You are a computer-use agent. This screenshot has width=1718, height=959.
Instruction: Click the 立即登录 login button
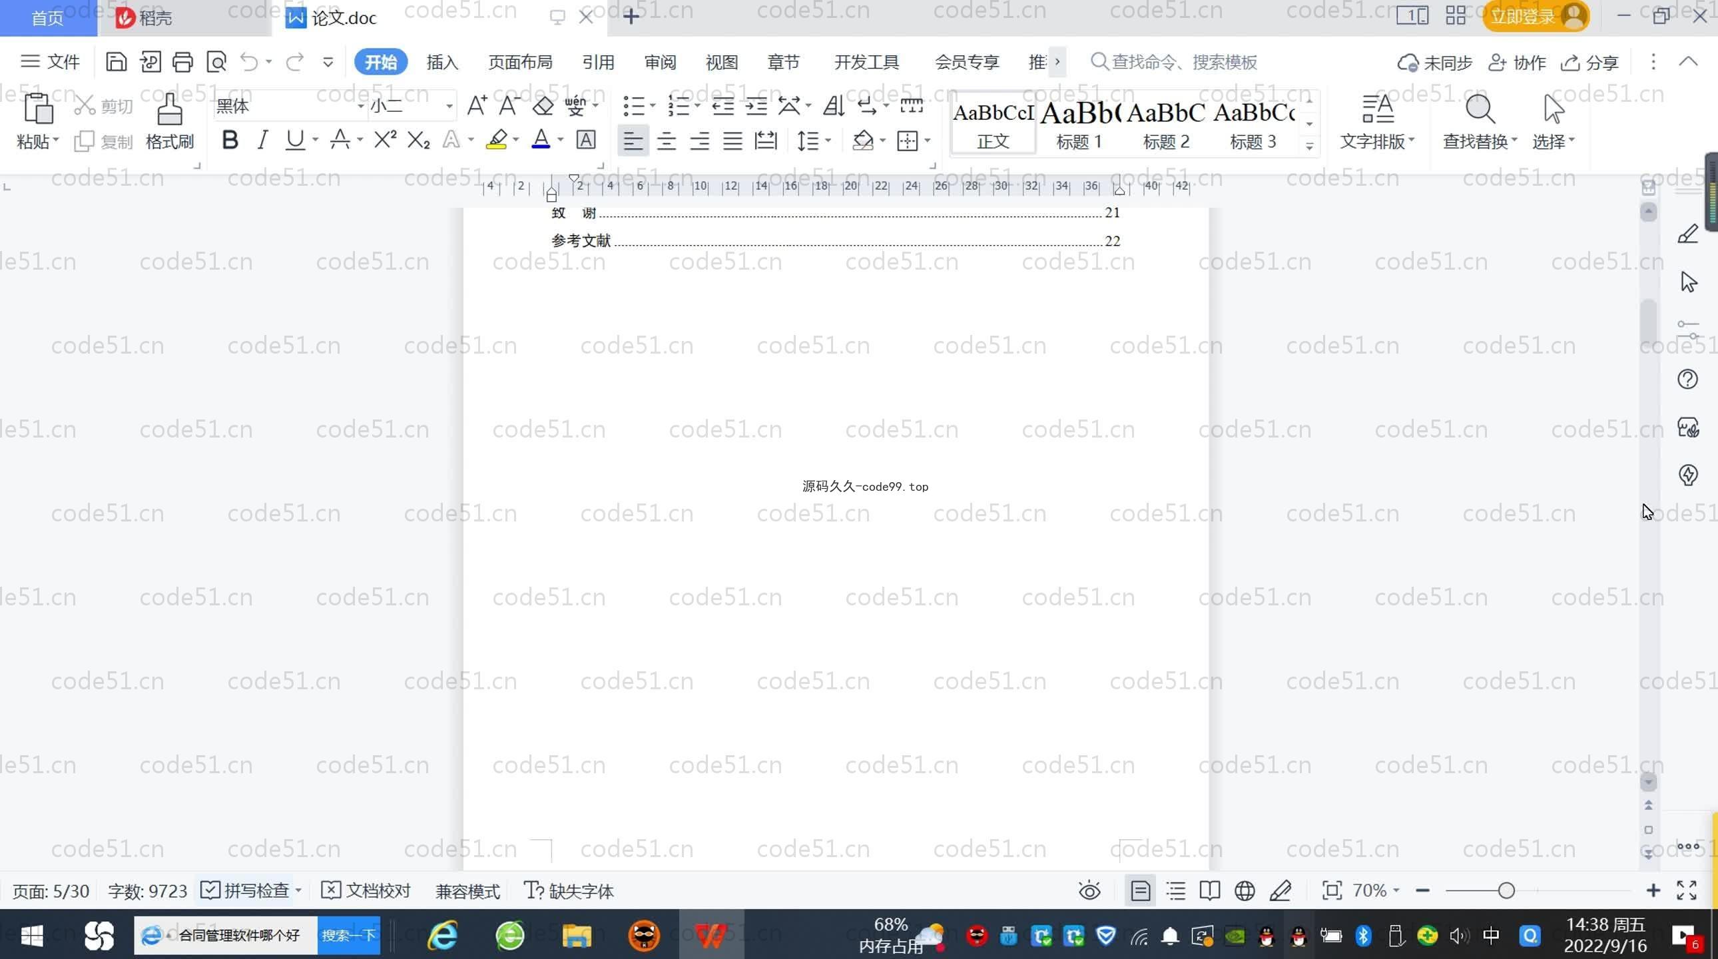(x=1536, y=17)
